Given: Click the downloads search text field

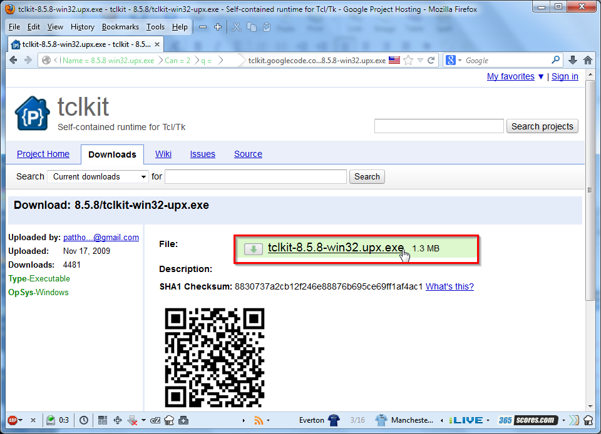Looking at the screenshot, I should click(x=255, y=177).
